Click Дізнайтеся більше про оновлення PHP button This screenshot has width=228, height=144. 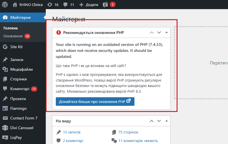click(x=95, y=101)
